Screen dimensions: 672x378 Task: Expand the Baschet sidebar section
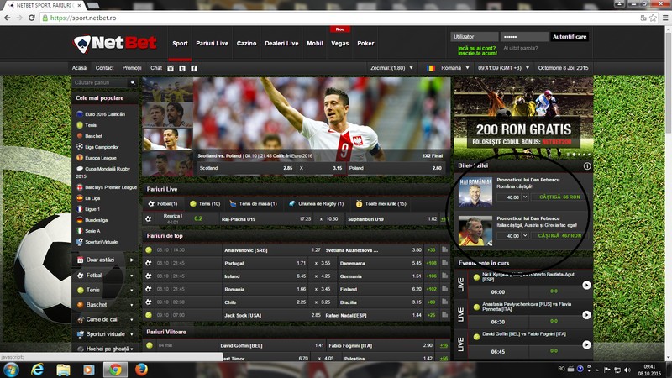pyautogui.click(x=105, y=304)
